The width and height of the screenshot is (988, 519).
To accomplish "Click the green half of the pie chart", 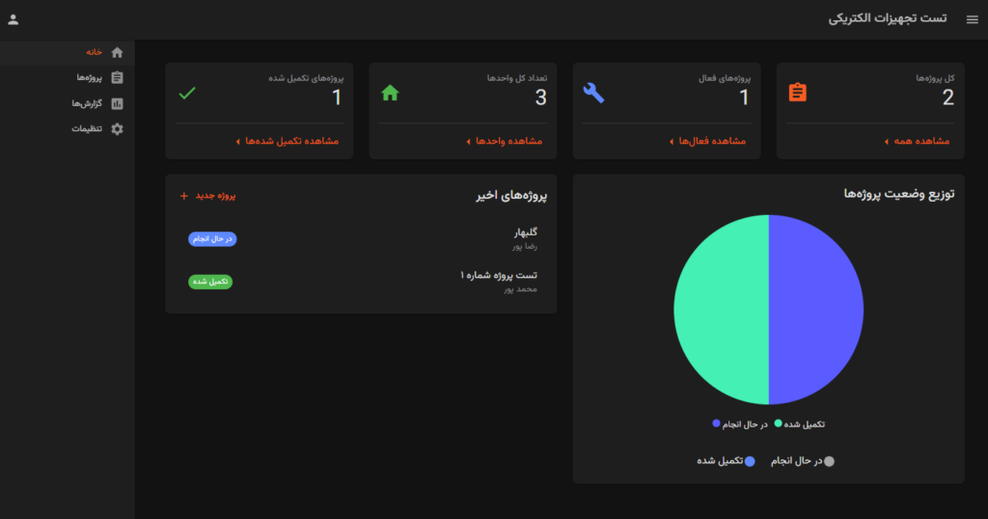I will (x=720, y=310).
